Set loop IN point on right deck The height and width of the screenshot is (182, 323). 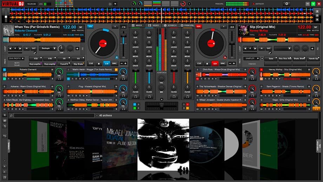point(262,48)
